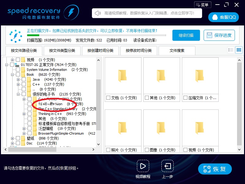Screen dimensions: 245x184
Task: Open the 文件搜索 tab
Action: (177, 51)
